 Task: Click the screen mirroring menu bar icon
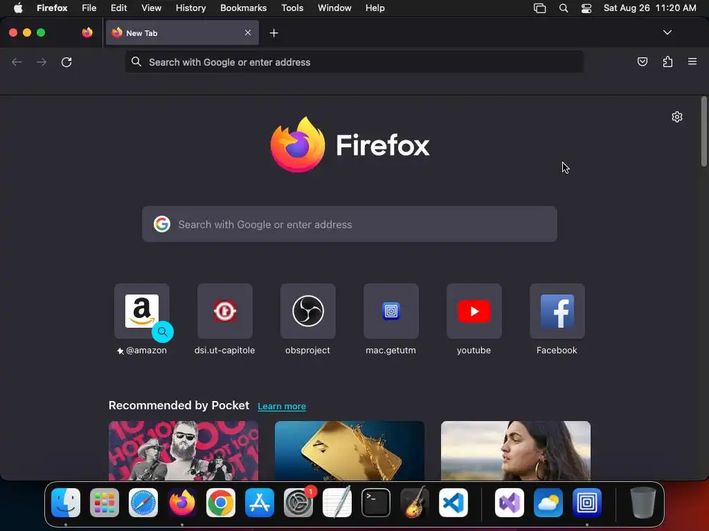click(x=539, y=8)
